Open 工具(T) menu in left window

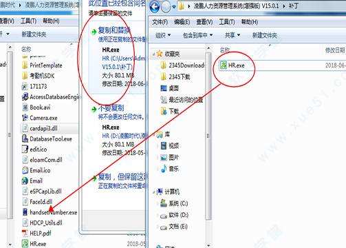click(28, 21)
